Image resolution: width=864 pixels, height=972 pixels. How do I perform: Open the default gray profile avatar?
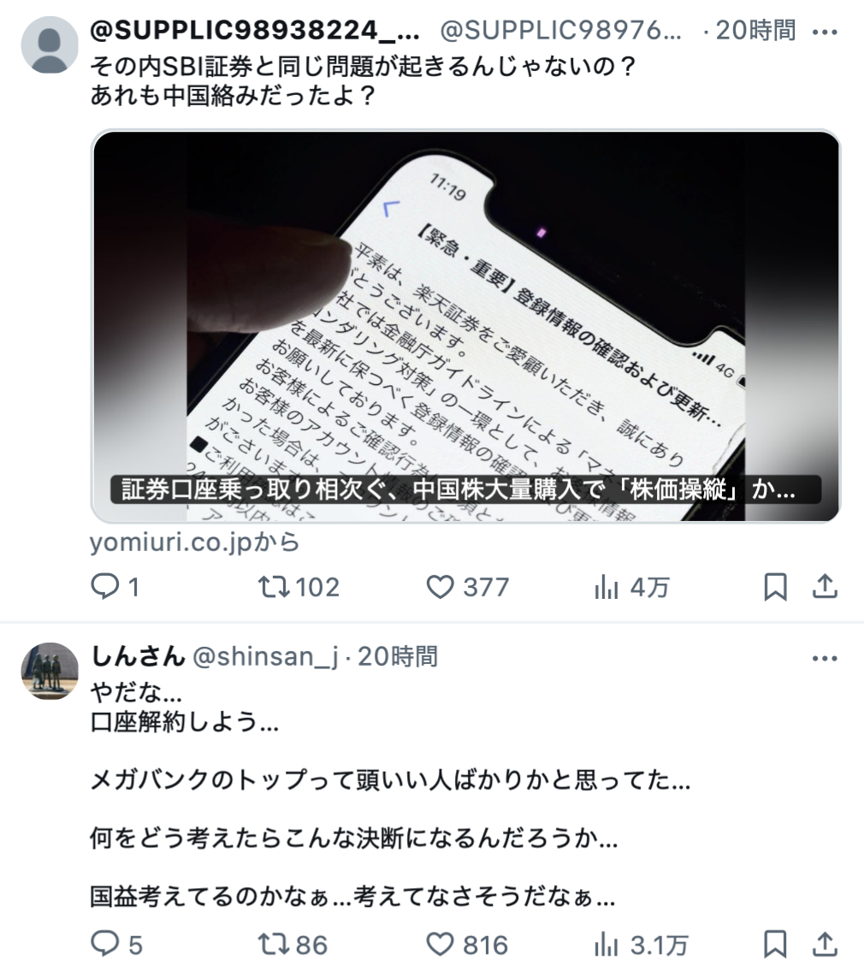[50, 45]
